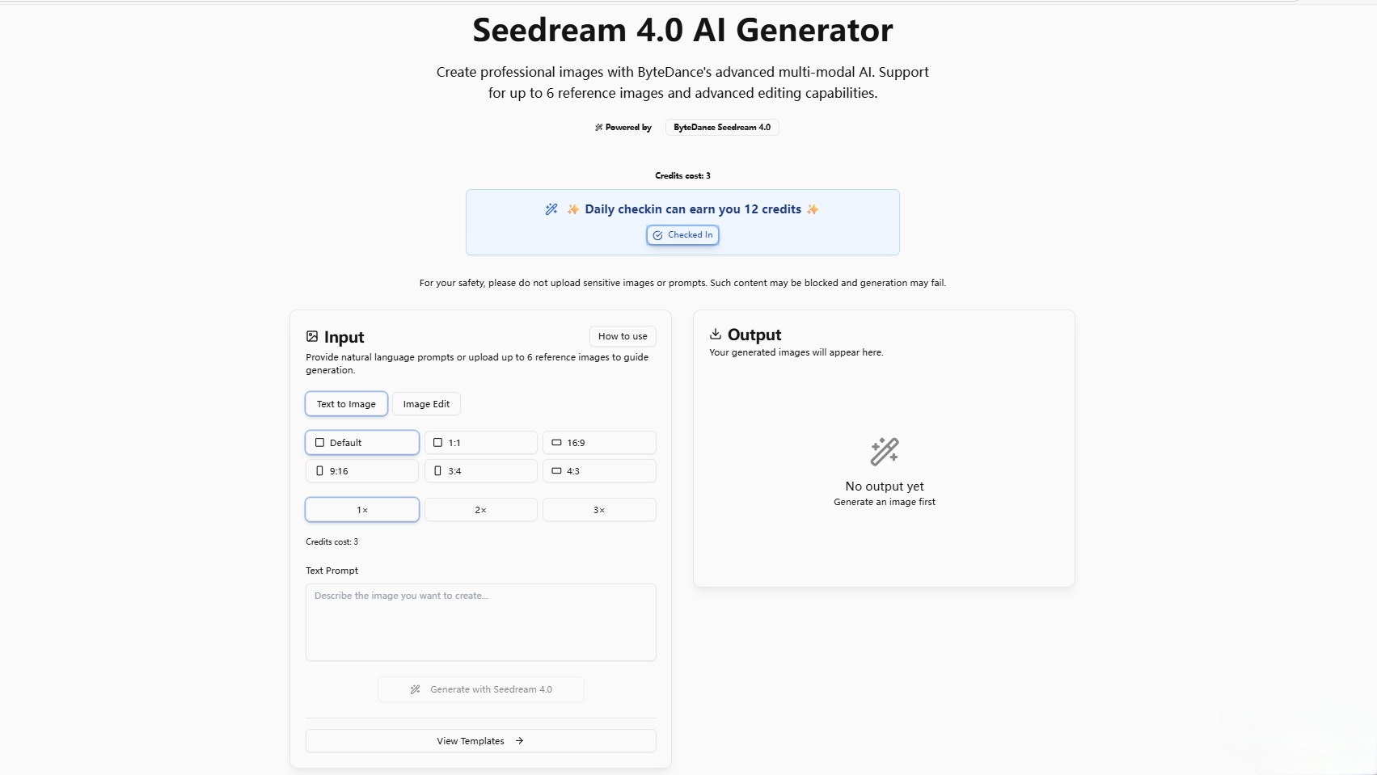
Task: Switch to the Image Edit tab
Action: click(426, 403)
